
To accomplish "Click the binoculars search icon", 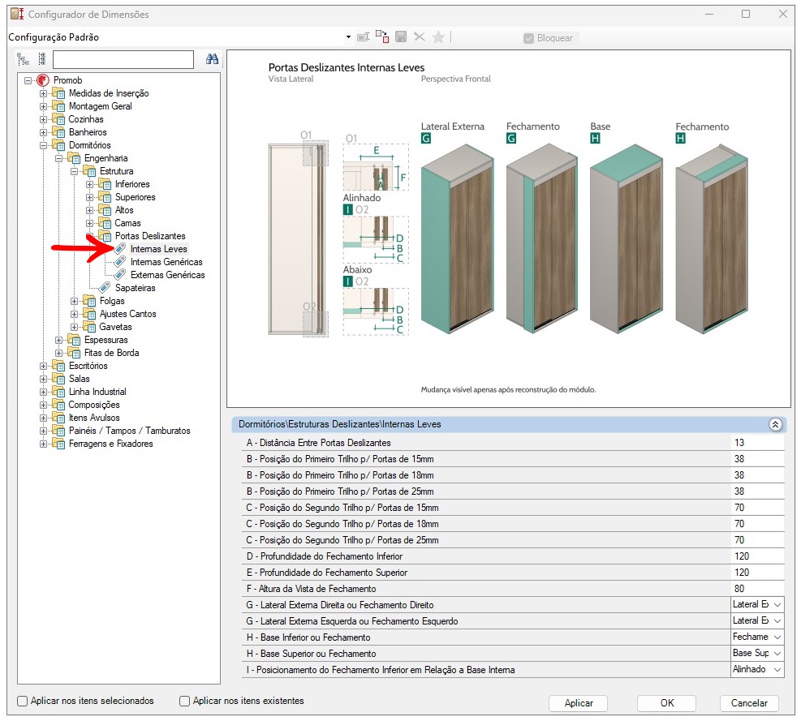I will tap(212, 59).
